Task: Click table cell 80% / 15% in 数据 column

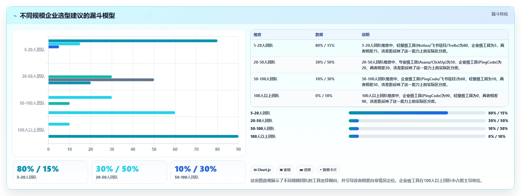Action: point(325,46)
